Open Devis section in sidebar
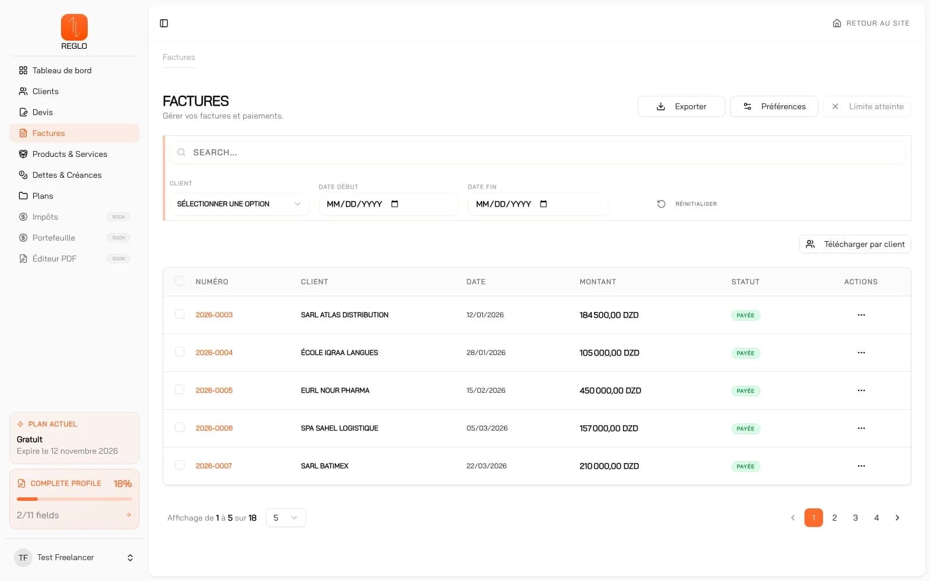The height and width of the screenshot is (581, 930). tap(74, 112)
